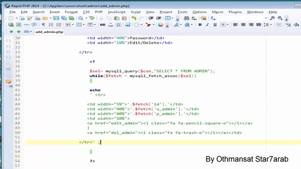This screenshot has width=301, height=169.
Task: Open the CSS menu
Action: coord(86,12)
